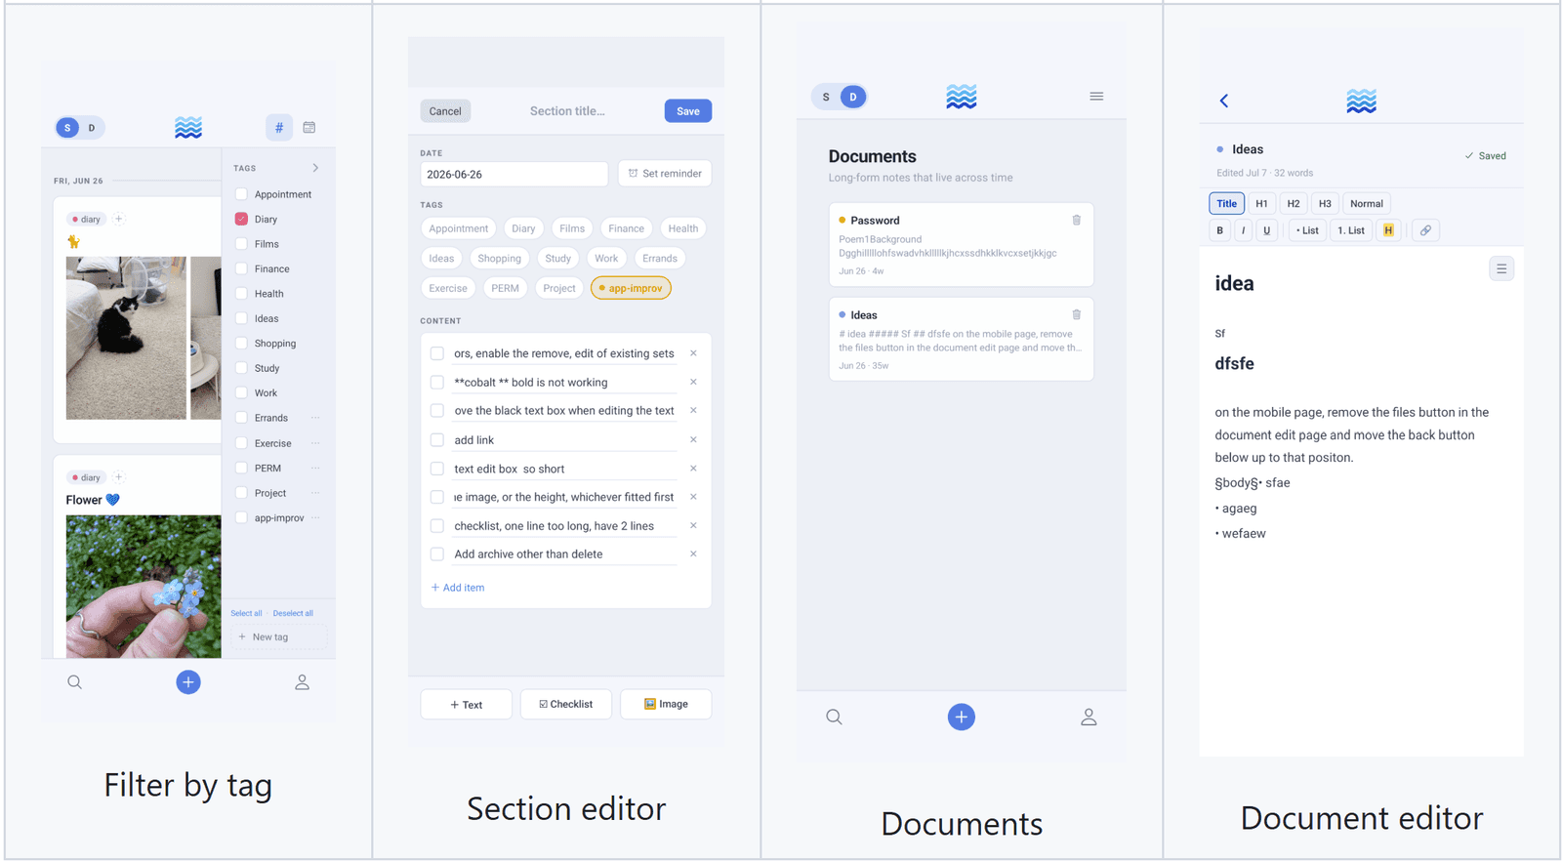Image resolution: width=1562 pixels, height=861 pixels.
Task: Open options dots for app-improv tag in sidebar
Action: coord(315,518)
